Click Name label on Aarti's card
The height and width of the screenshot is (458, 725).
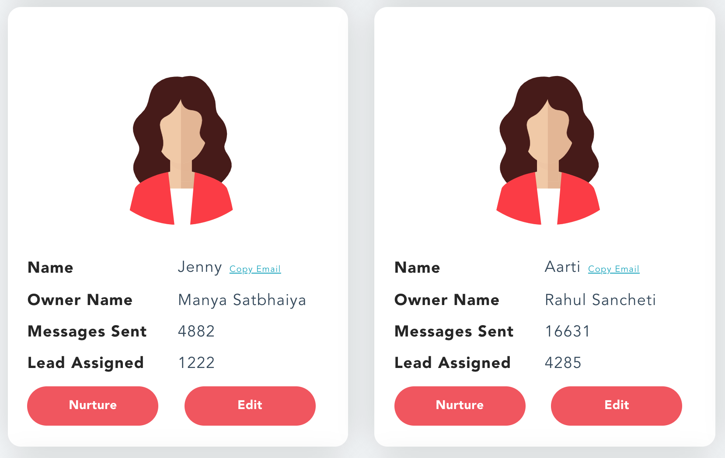click(417, 267)
